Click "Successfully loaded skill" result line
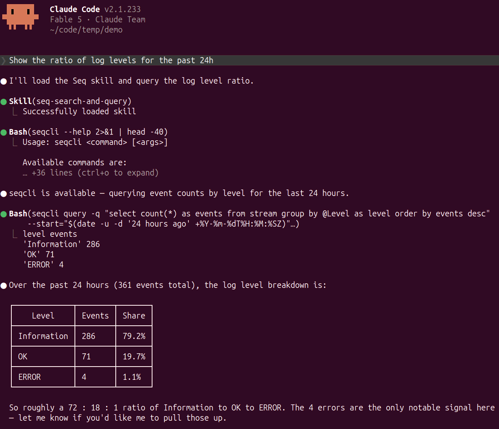Viewport: 499px width, 429px height. click(x=79, y=112)
